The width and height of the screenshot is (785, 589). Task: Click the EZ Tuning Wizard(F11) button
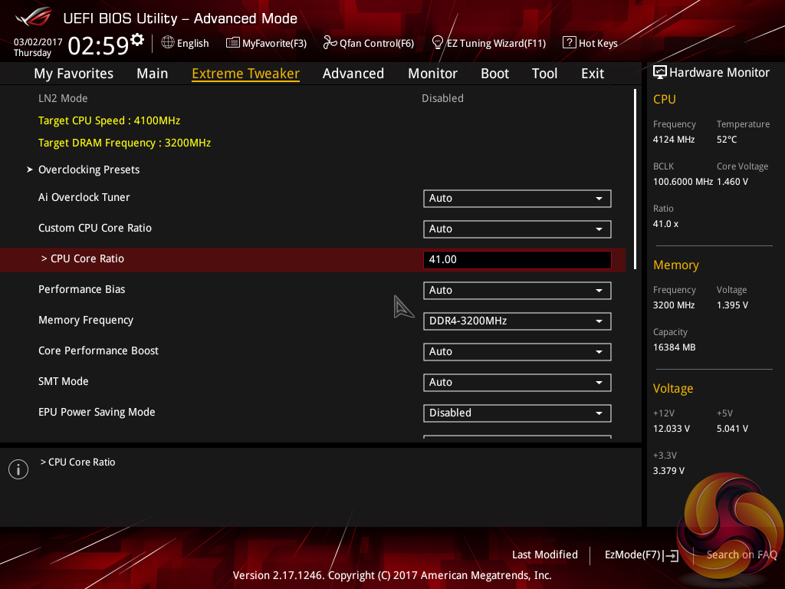pyautogui.click(x=488, y=43)
